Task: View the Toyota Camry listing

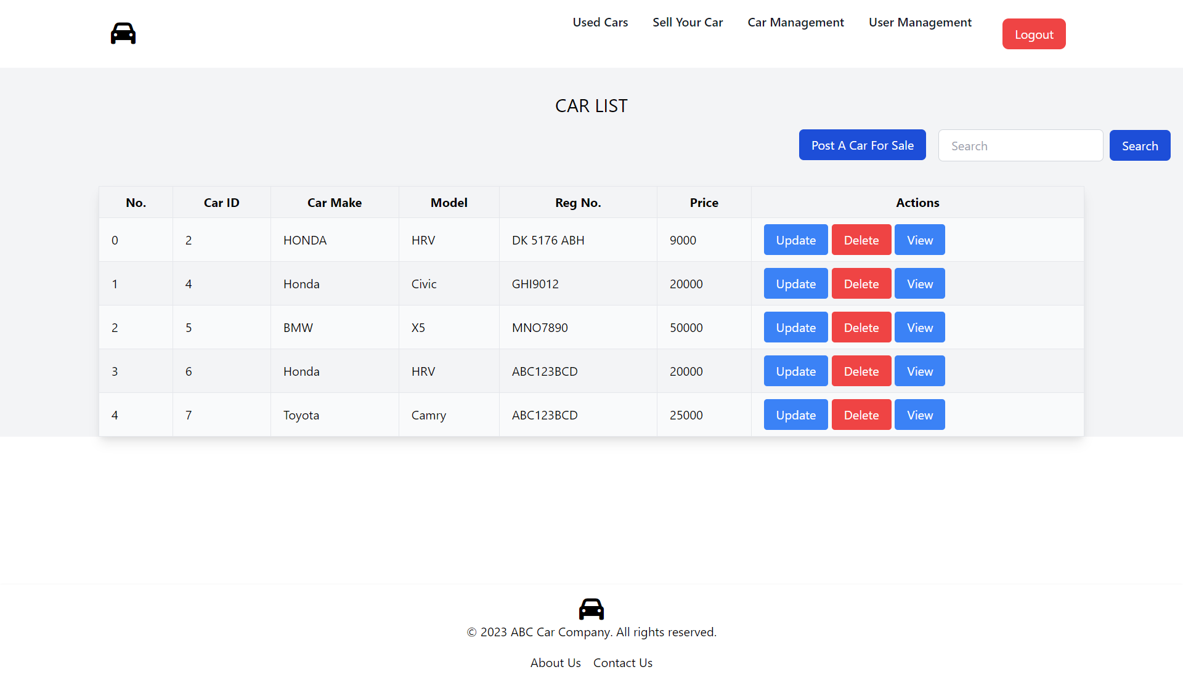Action: (919, 415)
